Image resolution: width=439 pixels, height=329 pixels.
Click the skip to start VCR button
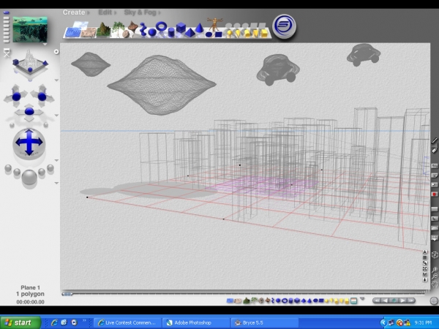tap(377, 300)
